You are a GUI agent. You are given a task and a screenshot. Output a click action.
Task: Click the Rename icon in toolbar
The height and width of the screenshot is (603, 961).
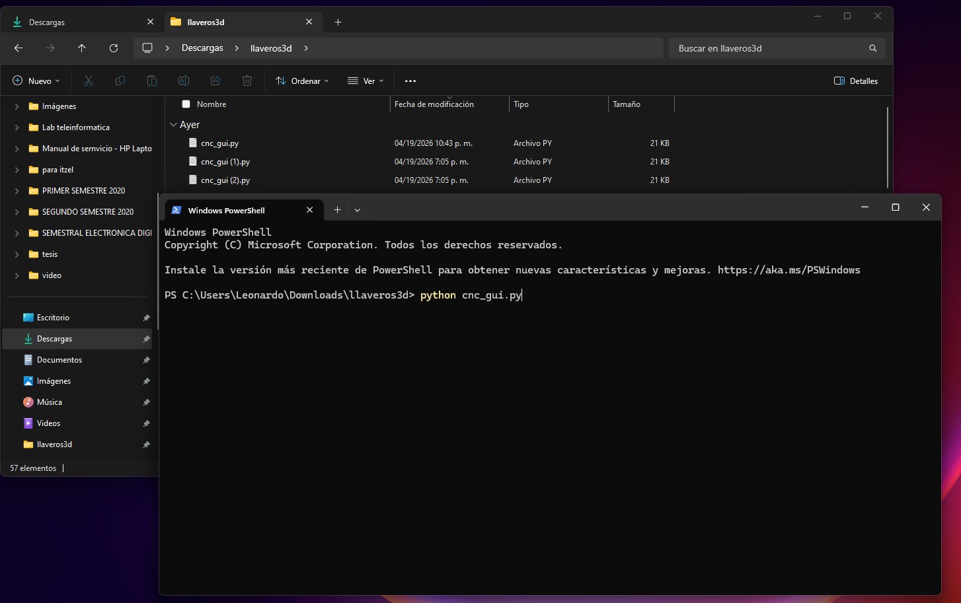tap(184, 81)
